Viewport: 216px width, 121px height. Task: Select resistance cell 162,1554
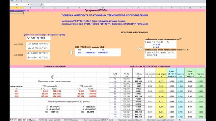point(127,81)
